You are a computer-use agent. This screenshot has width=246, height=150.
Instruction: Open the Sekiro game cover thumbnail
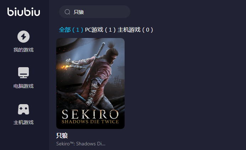(90, 84)
